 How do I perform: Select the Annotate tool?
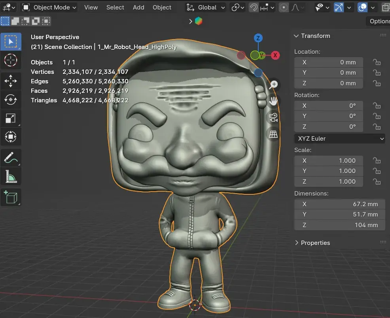(11, 158)
